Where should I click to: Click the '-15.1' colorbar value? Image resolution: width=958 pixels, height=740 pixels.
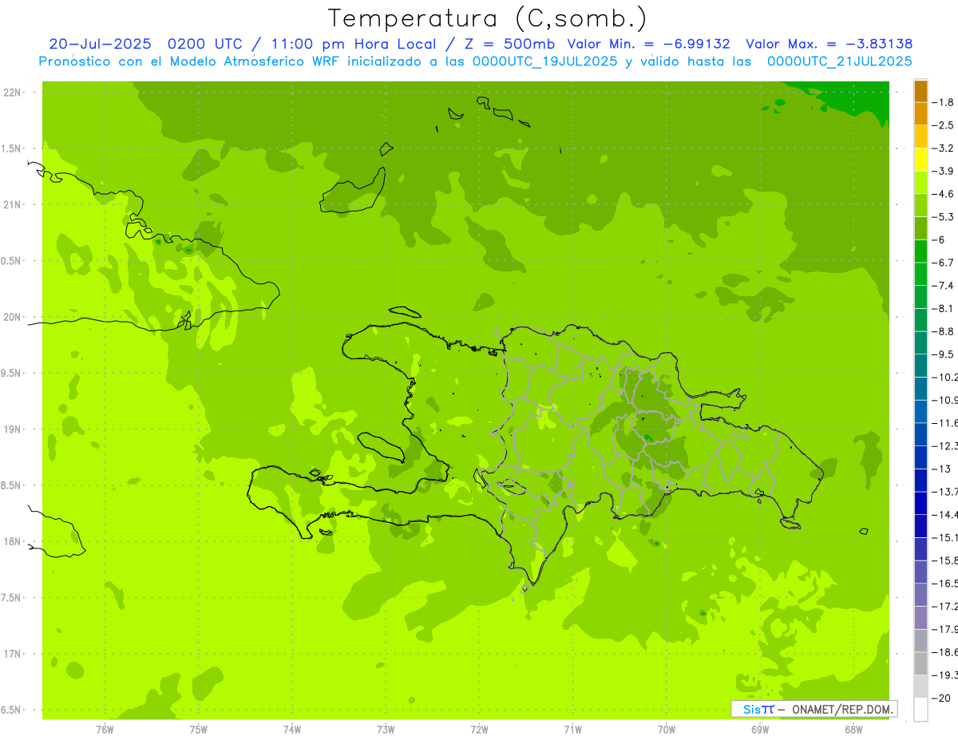(x=946, y=537)
